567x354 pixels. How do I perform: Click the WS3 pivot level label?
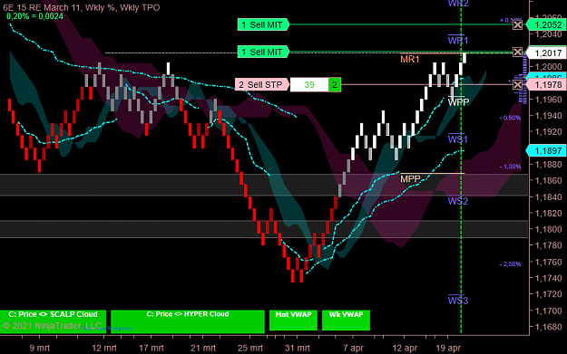[458, 301]
